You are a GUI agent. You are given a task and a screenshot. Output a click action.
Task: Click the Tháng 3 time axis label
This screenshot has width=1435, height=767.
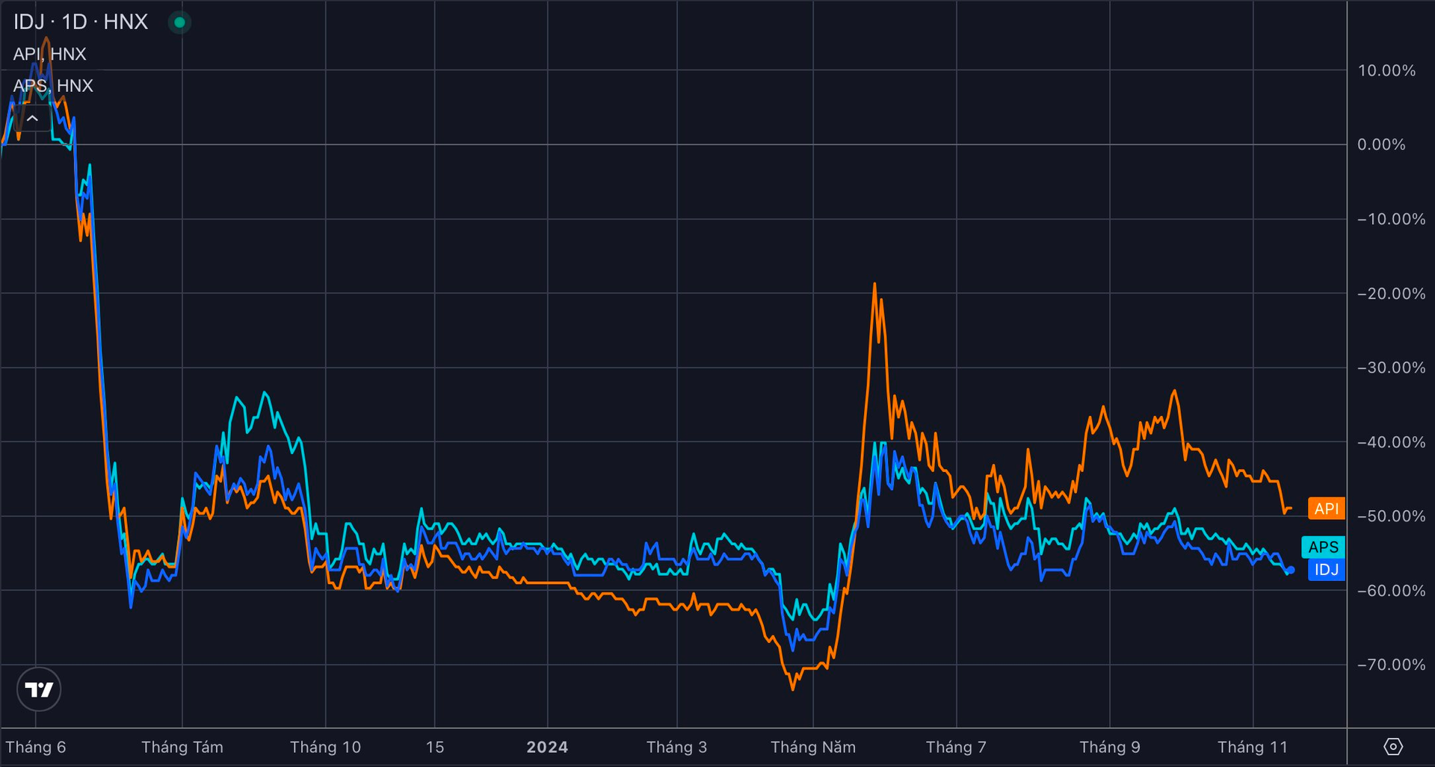click(676, 747)
